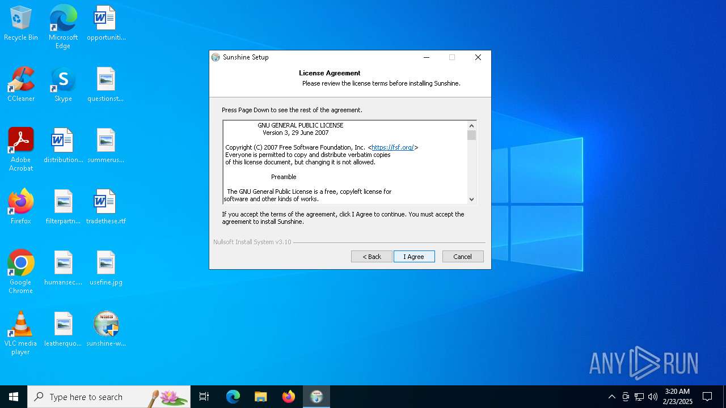Select the questionst... image file icon
The width and height of the screenshot is (726, 408).
[x=105, y=84]
